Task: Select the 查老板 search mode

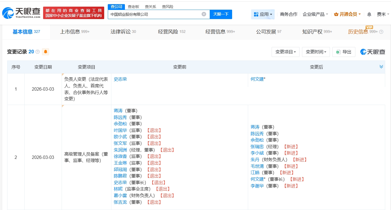Action: pyautogui.click(x=133, y=7)
